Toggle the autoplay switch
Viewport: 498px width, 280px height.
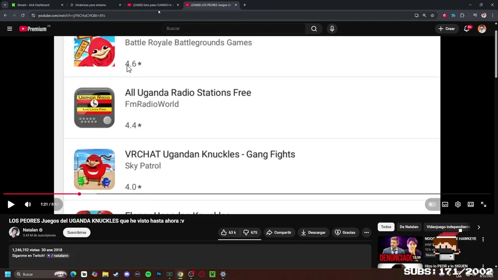(432, 205)
